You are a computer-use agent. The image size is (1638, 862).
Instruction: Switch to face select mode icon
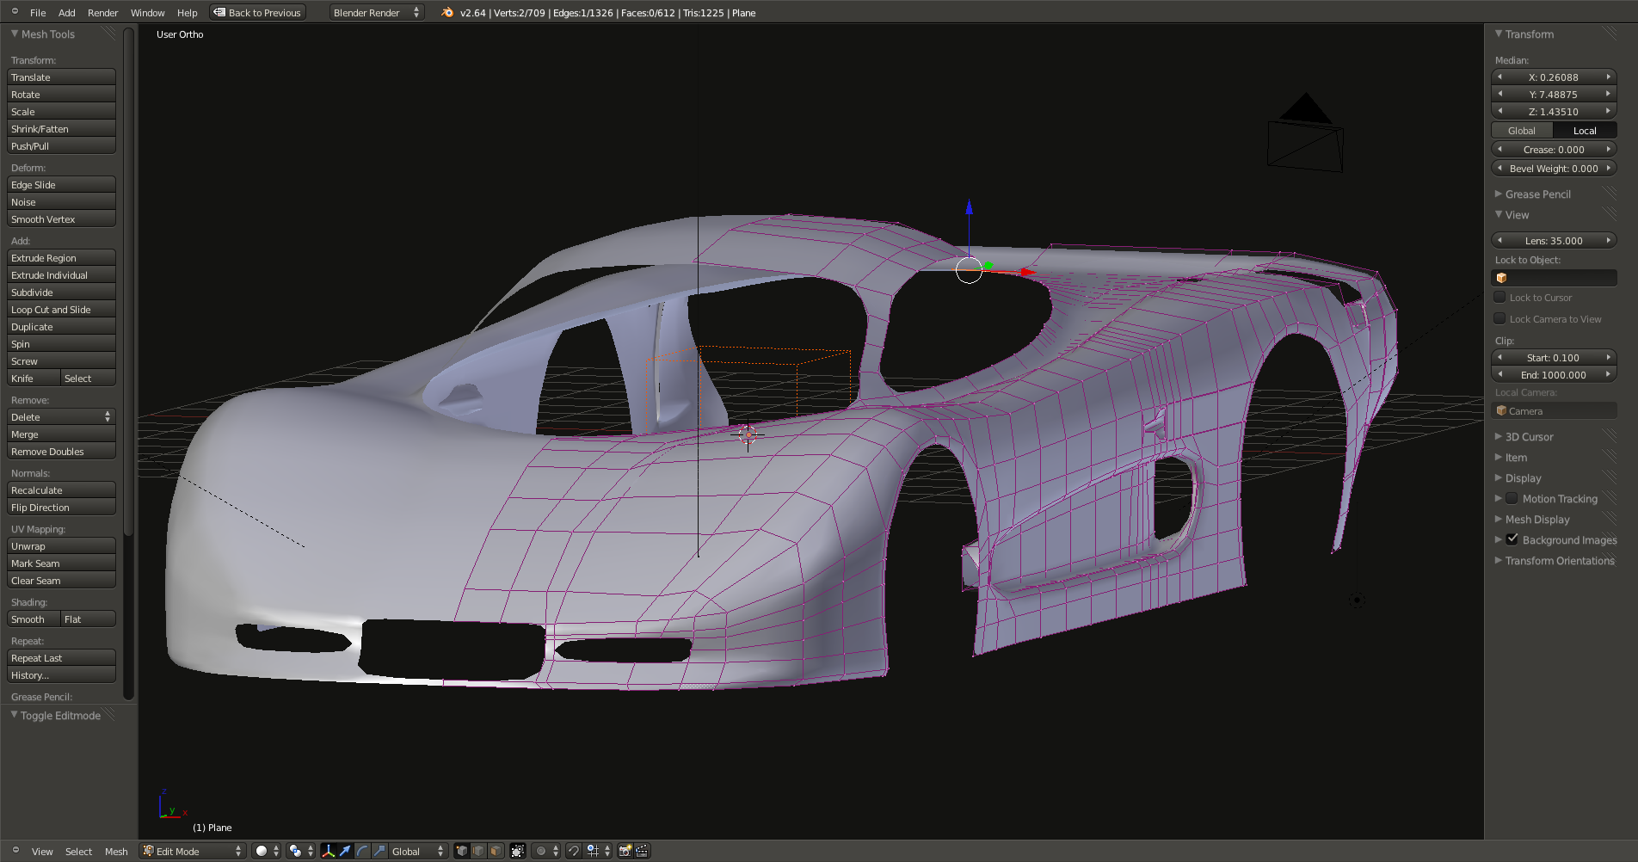[496, 851]
